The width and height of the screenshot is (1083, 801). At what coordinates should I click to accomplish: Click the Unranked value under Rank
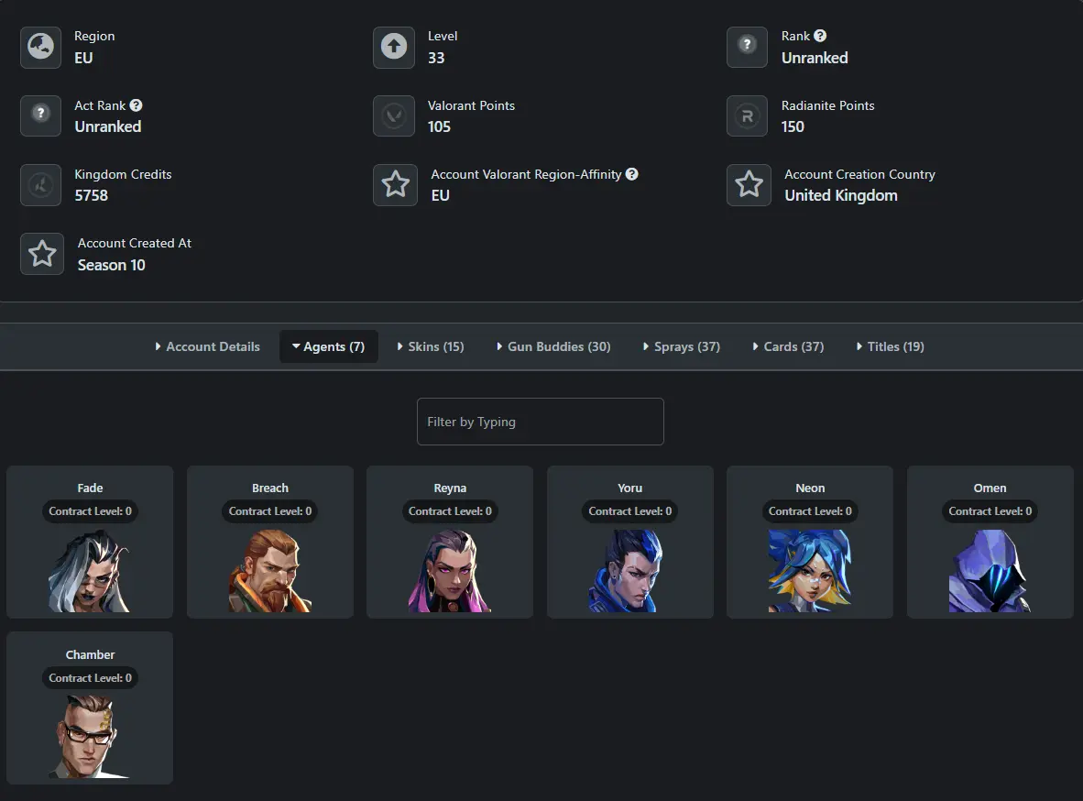(815, 58)
